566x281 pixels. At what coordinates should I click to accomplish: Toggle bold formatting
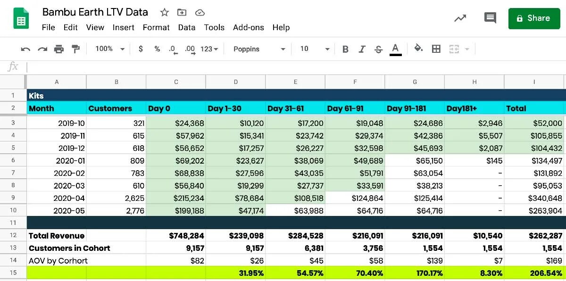[x=345, y=49]
